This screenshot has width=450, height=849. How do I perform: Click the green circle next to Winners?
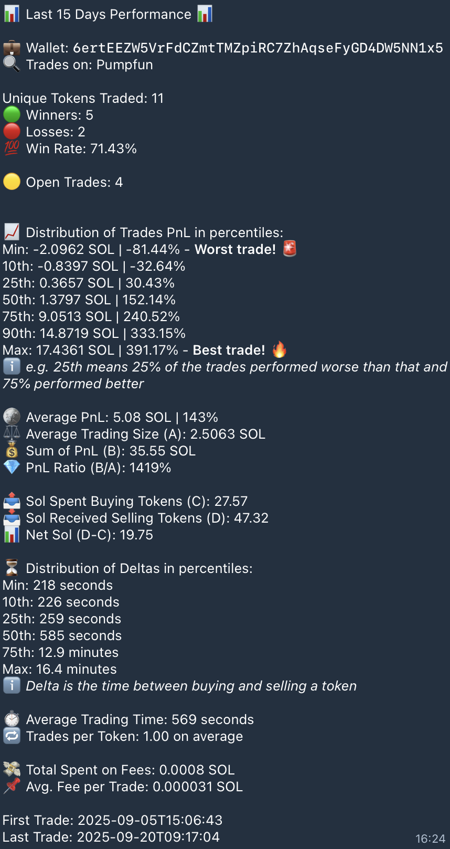(12, 115)
